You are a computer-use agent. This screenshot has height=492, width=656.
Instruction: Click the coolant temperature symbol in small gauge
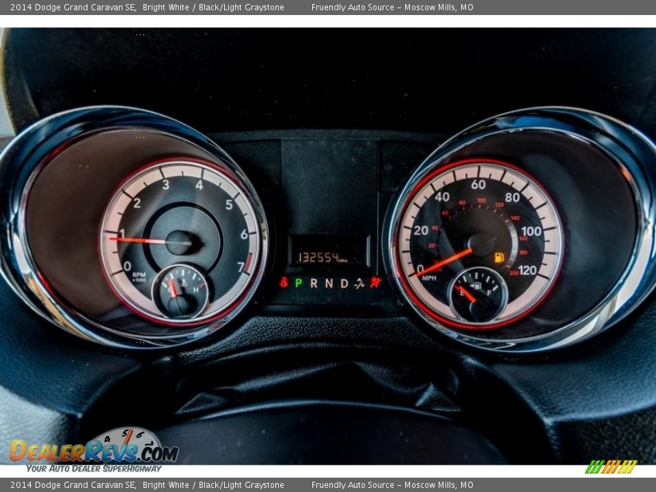tap(183, 283)
